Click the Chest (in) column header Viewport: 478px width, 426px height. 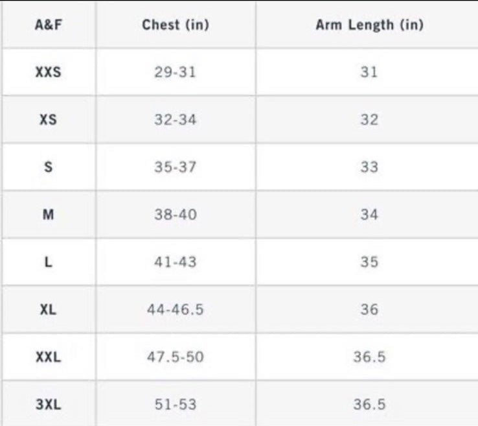(176, 25)
